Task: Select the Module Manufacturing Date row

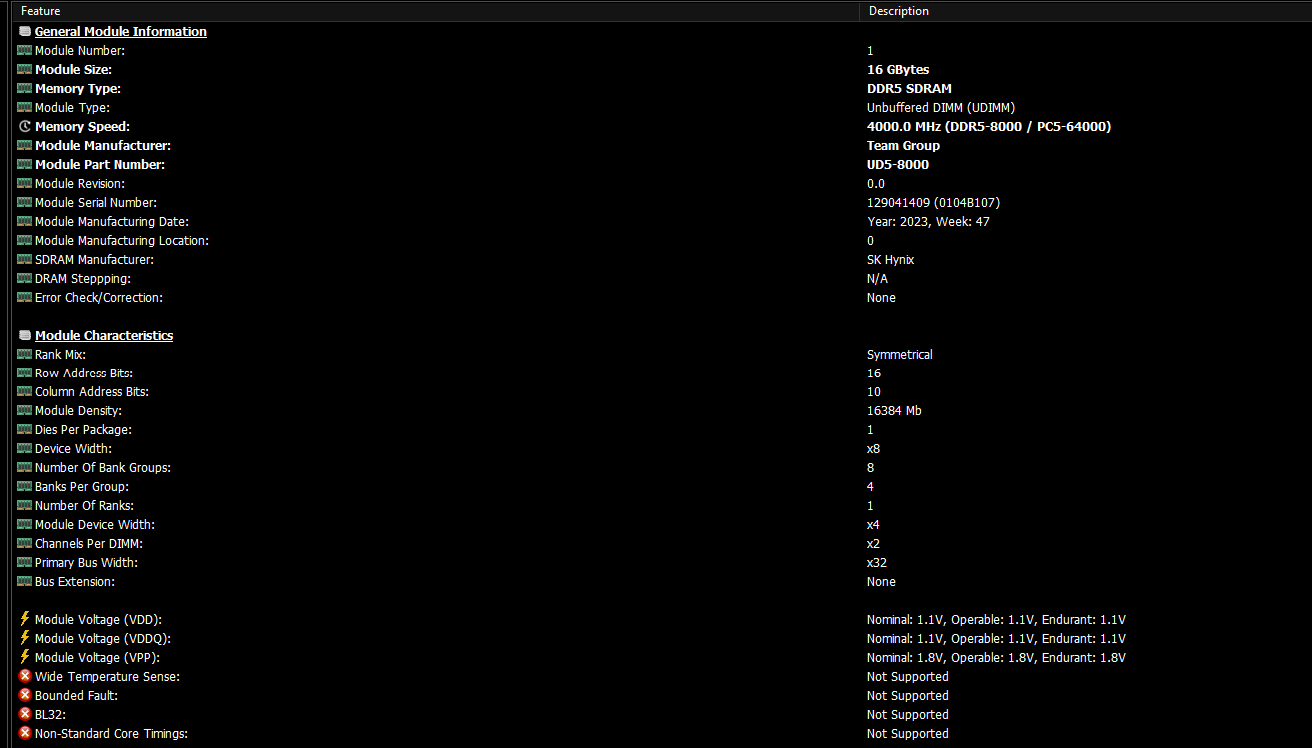Action: click(112, 222)
